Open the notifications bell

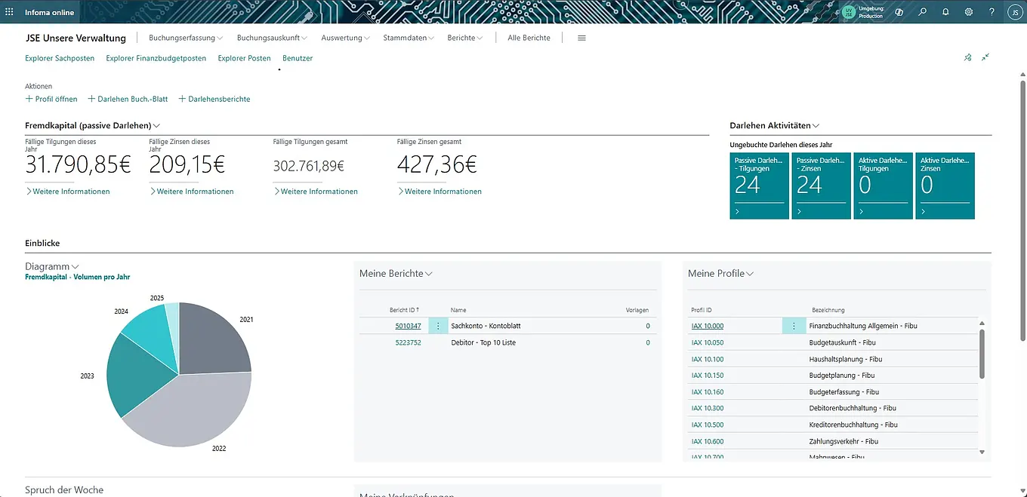tap(945, 12)
